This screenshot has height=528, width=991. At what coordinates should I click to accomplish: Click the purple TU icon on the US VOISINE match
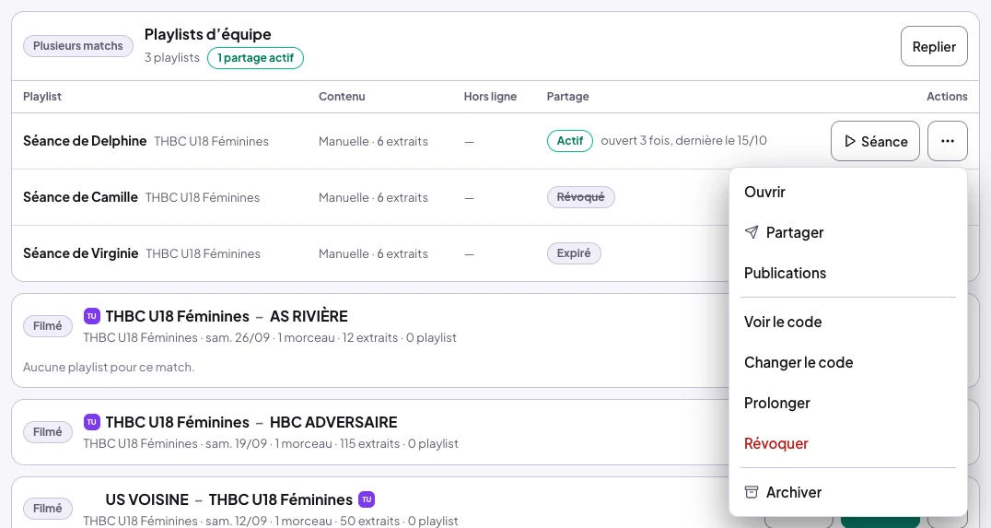point(367,499)
